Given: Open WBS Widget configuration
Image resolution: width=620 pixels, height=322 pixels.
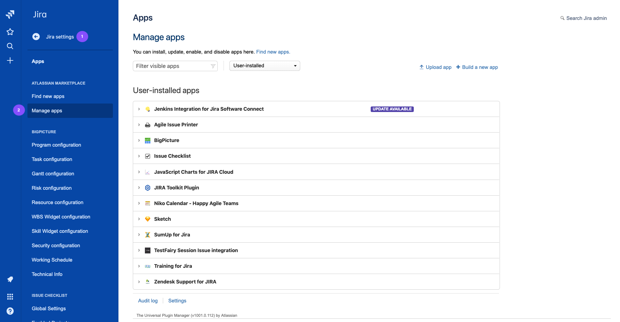Looking at the screenshot, I should [x=61, y=217].
